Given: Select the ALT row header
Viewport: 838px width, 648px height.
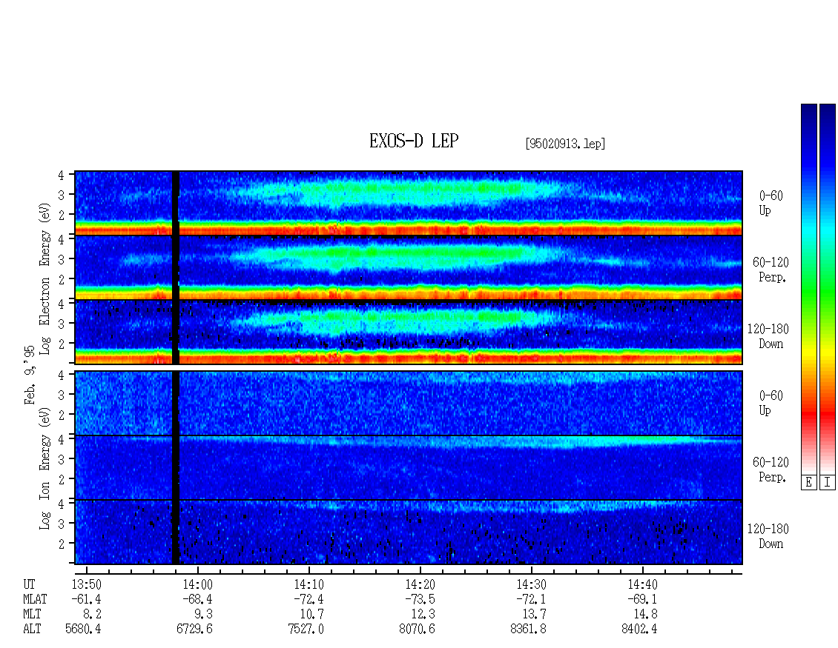Looking at the screenshot, I should pyautogui.click(x=32, y=629).
